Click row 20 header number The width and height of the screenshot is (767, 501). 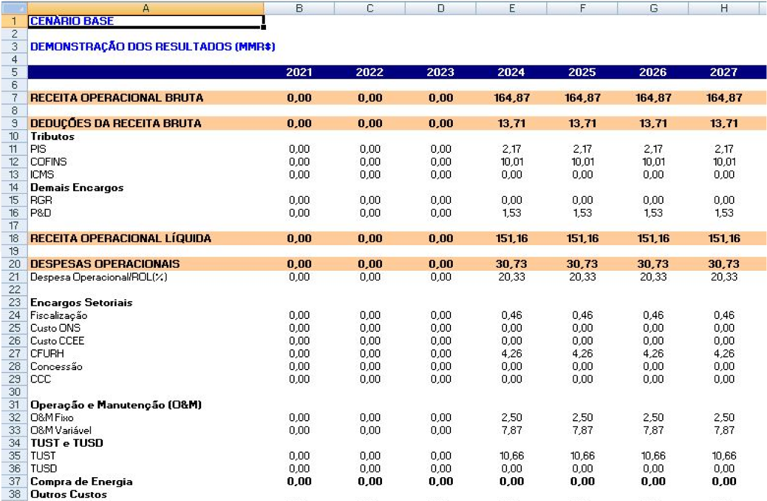pos(13,264)
